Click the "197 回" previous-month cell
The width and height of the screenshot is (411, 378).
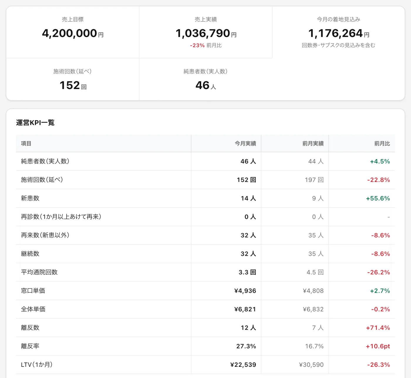pyautogui.click(x=314, y=180)
